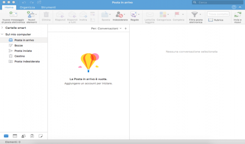Open the Rubrica address book

tap(216, 20)
